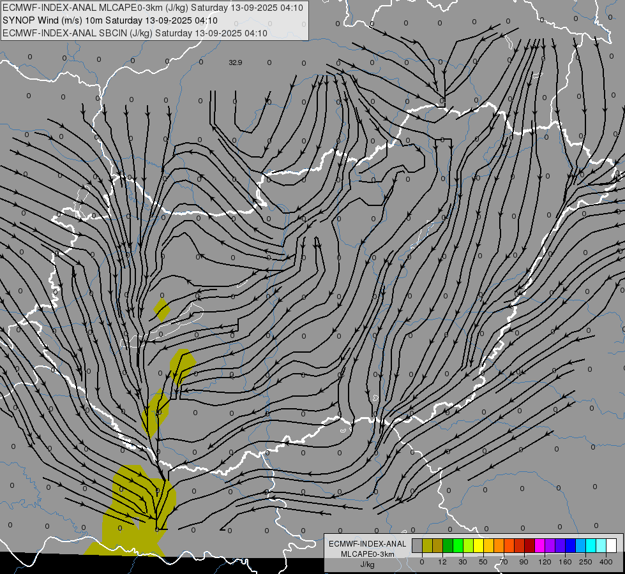Click the legend label ECMWF-INDEX-ANAL
625x574 pixels.
tap(368, 544)
